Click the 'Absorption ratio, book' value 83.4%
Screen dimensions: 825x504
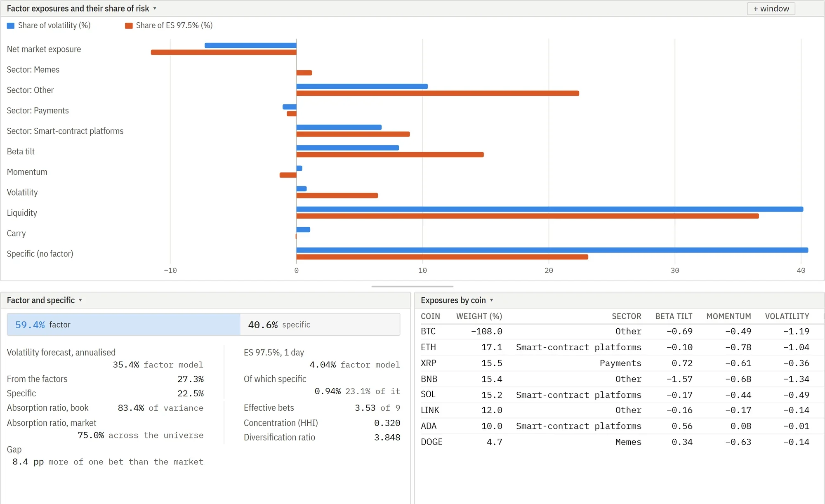[x=131, y=408]
